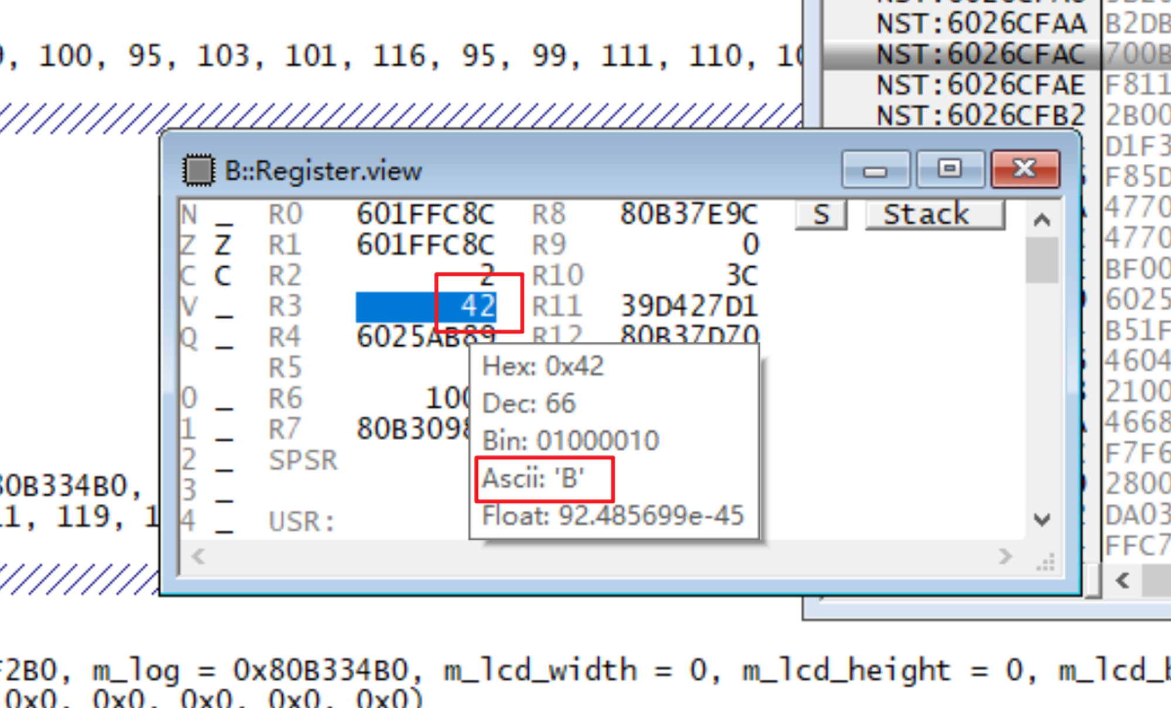Viewport: 1171px width, 708px height.
Task: Select address NST:6026CFAE in listing window
Action: [981, 85]
